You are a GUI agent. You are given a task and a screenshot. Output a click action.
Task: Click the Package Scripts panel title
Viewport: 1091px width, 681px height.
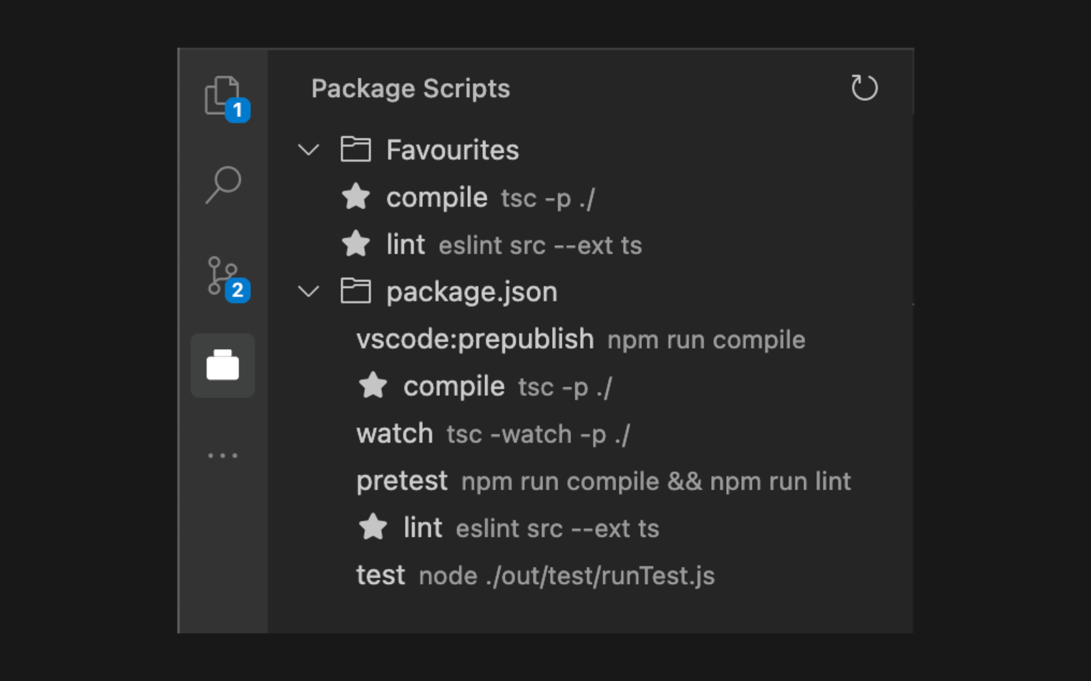[410, 89]
